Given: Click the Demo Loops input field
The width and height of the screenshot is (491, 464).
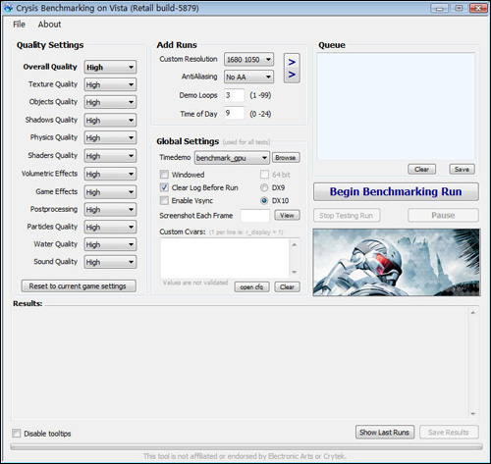Looking at the screenshot, I should [234, 95].
